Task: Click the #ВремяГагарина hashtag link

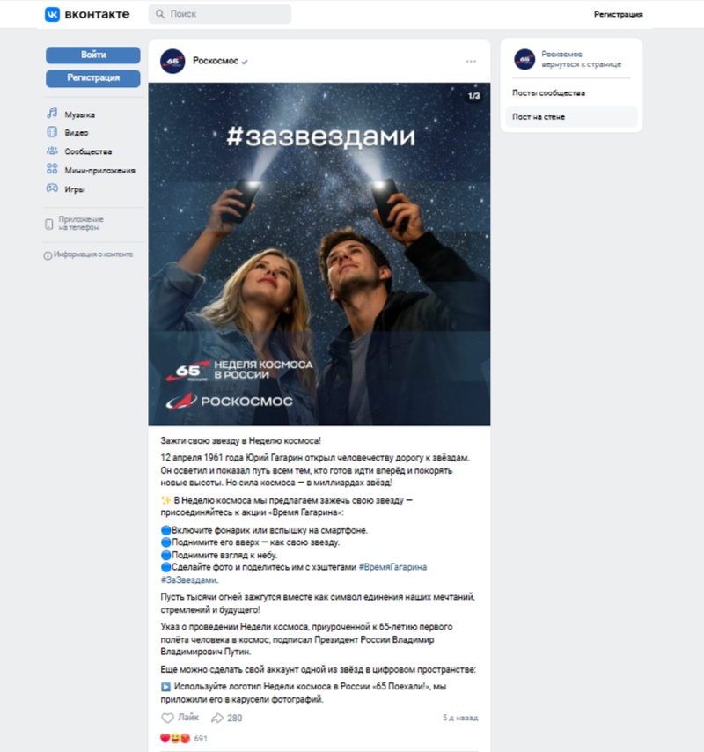Action: pos(392,567)
